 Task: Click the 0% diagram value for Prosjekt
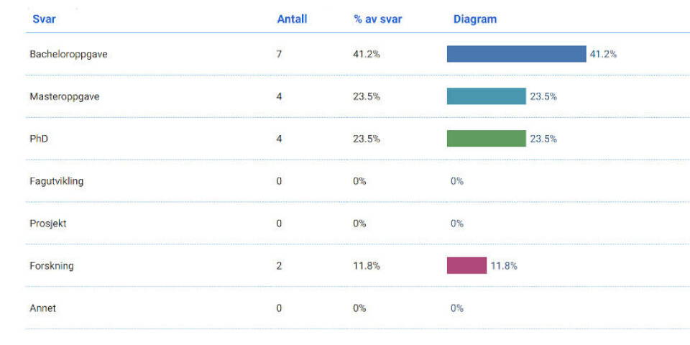pyautogui.click(x=457, y=224)
